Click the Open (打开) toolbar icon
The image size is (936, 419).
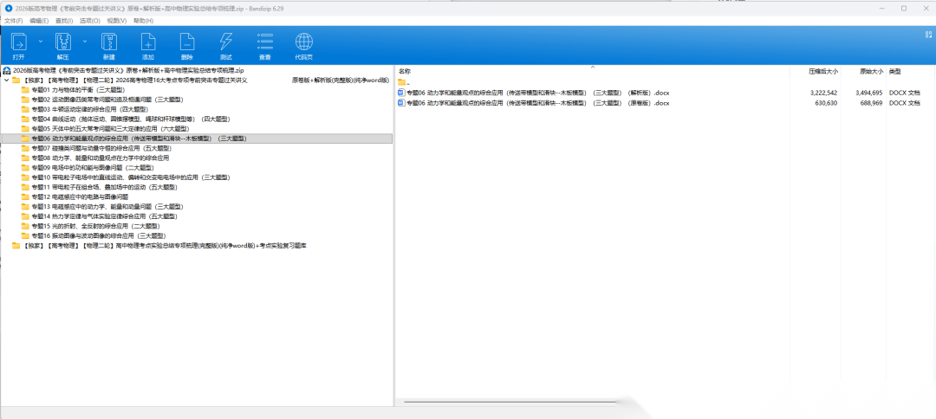coord(18,44)
